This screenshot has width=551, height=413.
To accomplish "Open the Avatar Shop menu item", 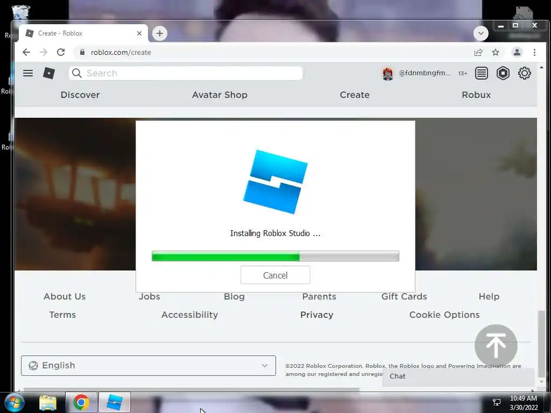I will (x=220, y=95).
